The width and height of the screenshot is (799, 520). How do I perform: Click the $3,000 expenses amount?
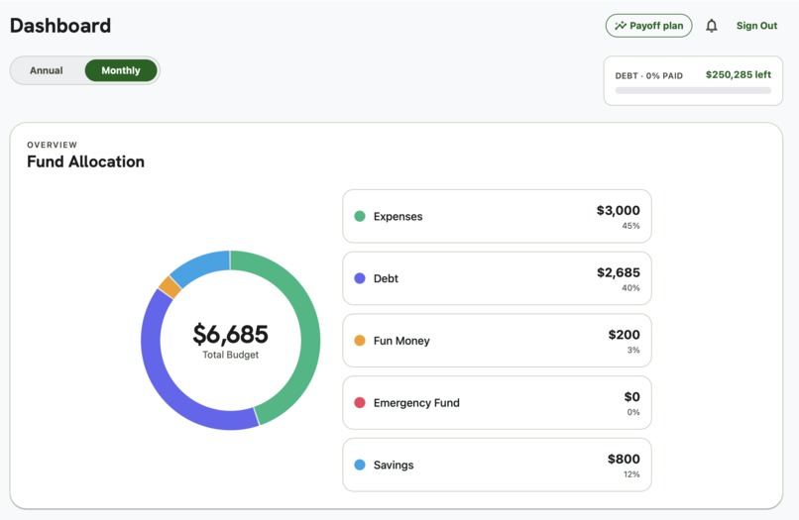[619, 210]
